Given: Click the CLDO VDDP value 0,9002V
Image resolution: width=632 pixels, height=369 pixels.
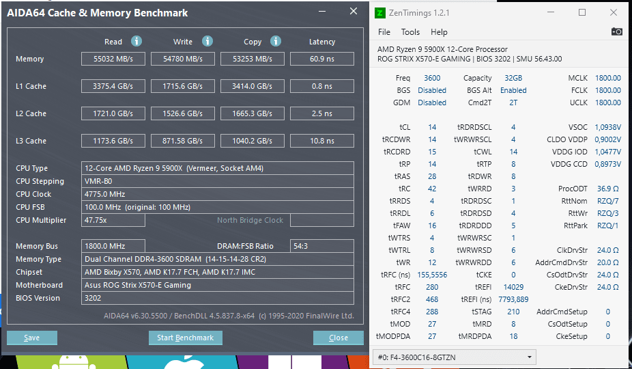Looking at the screenshot, I should pos(608,139).
